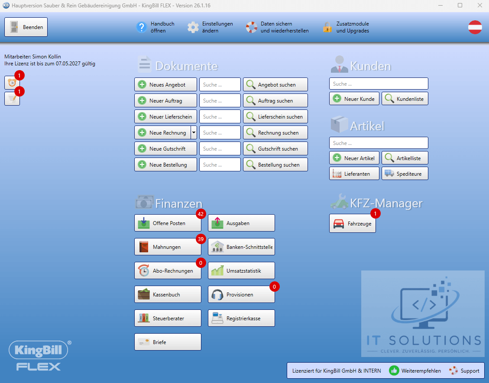Click the Mahnungen 39 badge

pos(201,239)
